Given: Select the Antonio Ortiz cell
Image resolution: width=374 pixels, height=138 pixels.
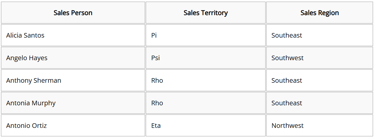Looking at the screenshot, I should point(73,125).
